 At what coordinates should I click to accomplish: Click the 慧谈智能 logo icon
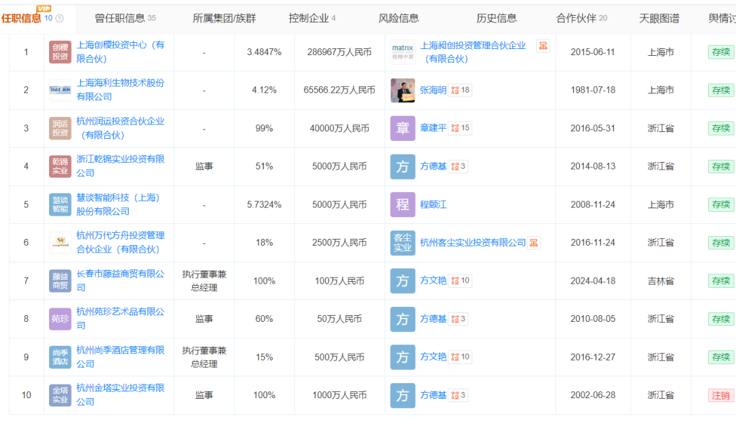tap(60, 205)
